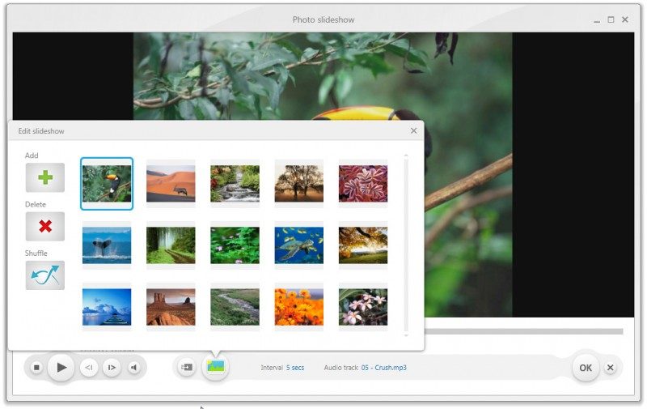Image resolution: width=647 pixels, height=409 pixels.
Task: Select the pink plumeria flowers thumbnail
Action: [x=363, y=306]
